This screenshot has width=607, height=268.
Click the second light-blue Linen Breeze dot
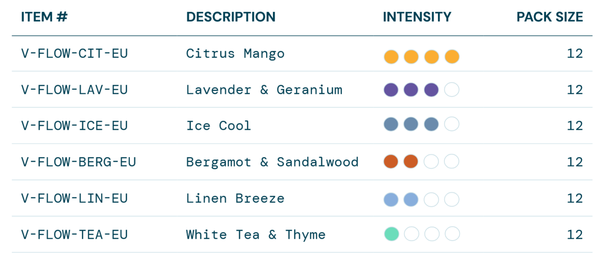click(411, 199)
